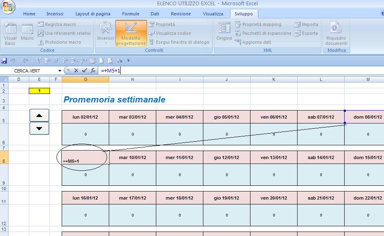Click the up arrow spin button on the worksheet

pos(39,115)
